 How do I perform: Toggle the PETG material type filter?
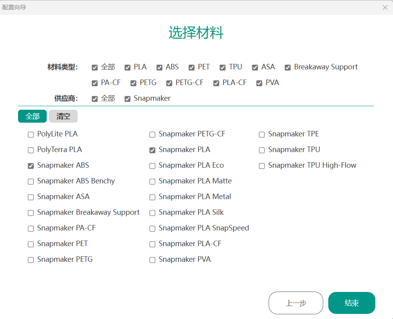[x=133, y=83]
